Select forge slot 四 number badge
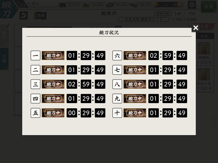This screenshot has width=218, height=163. click(x=35, y=99)
